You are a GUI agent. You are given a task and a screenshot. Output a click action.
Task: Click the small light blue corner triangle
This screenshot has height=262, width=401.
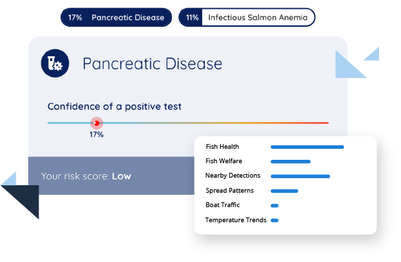tap(373, 56)
